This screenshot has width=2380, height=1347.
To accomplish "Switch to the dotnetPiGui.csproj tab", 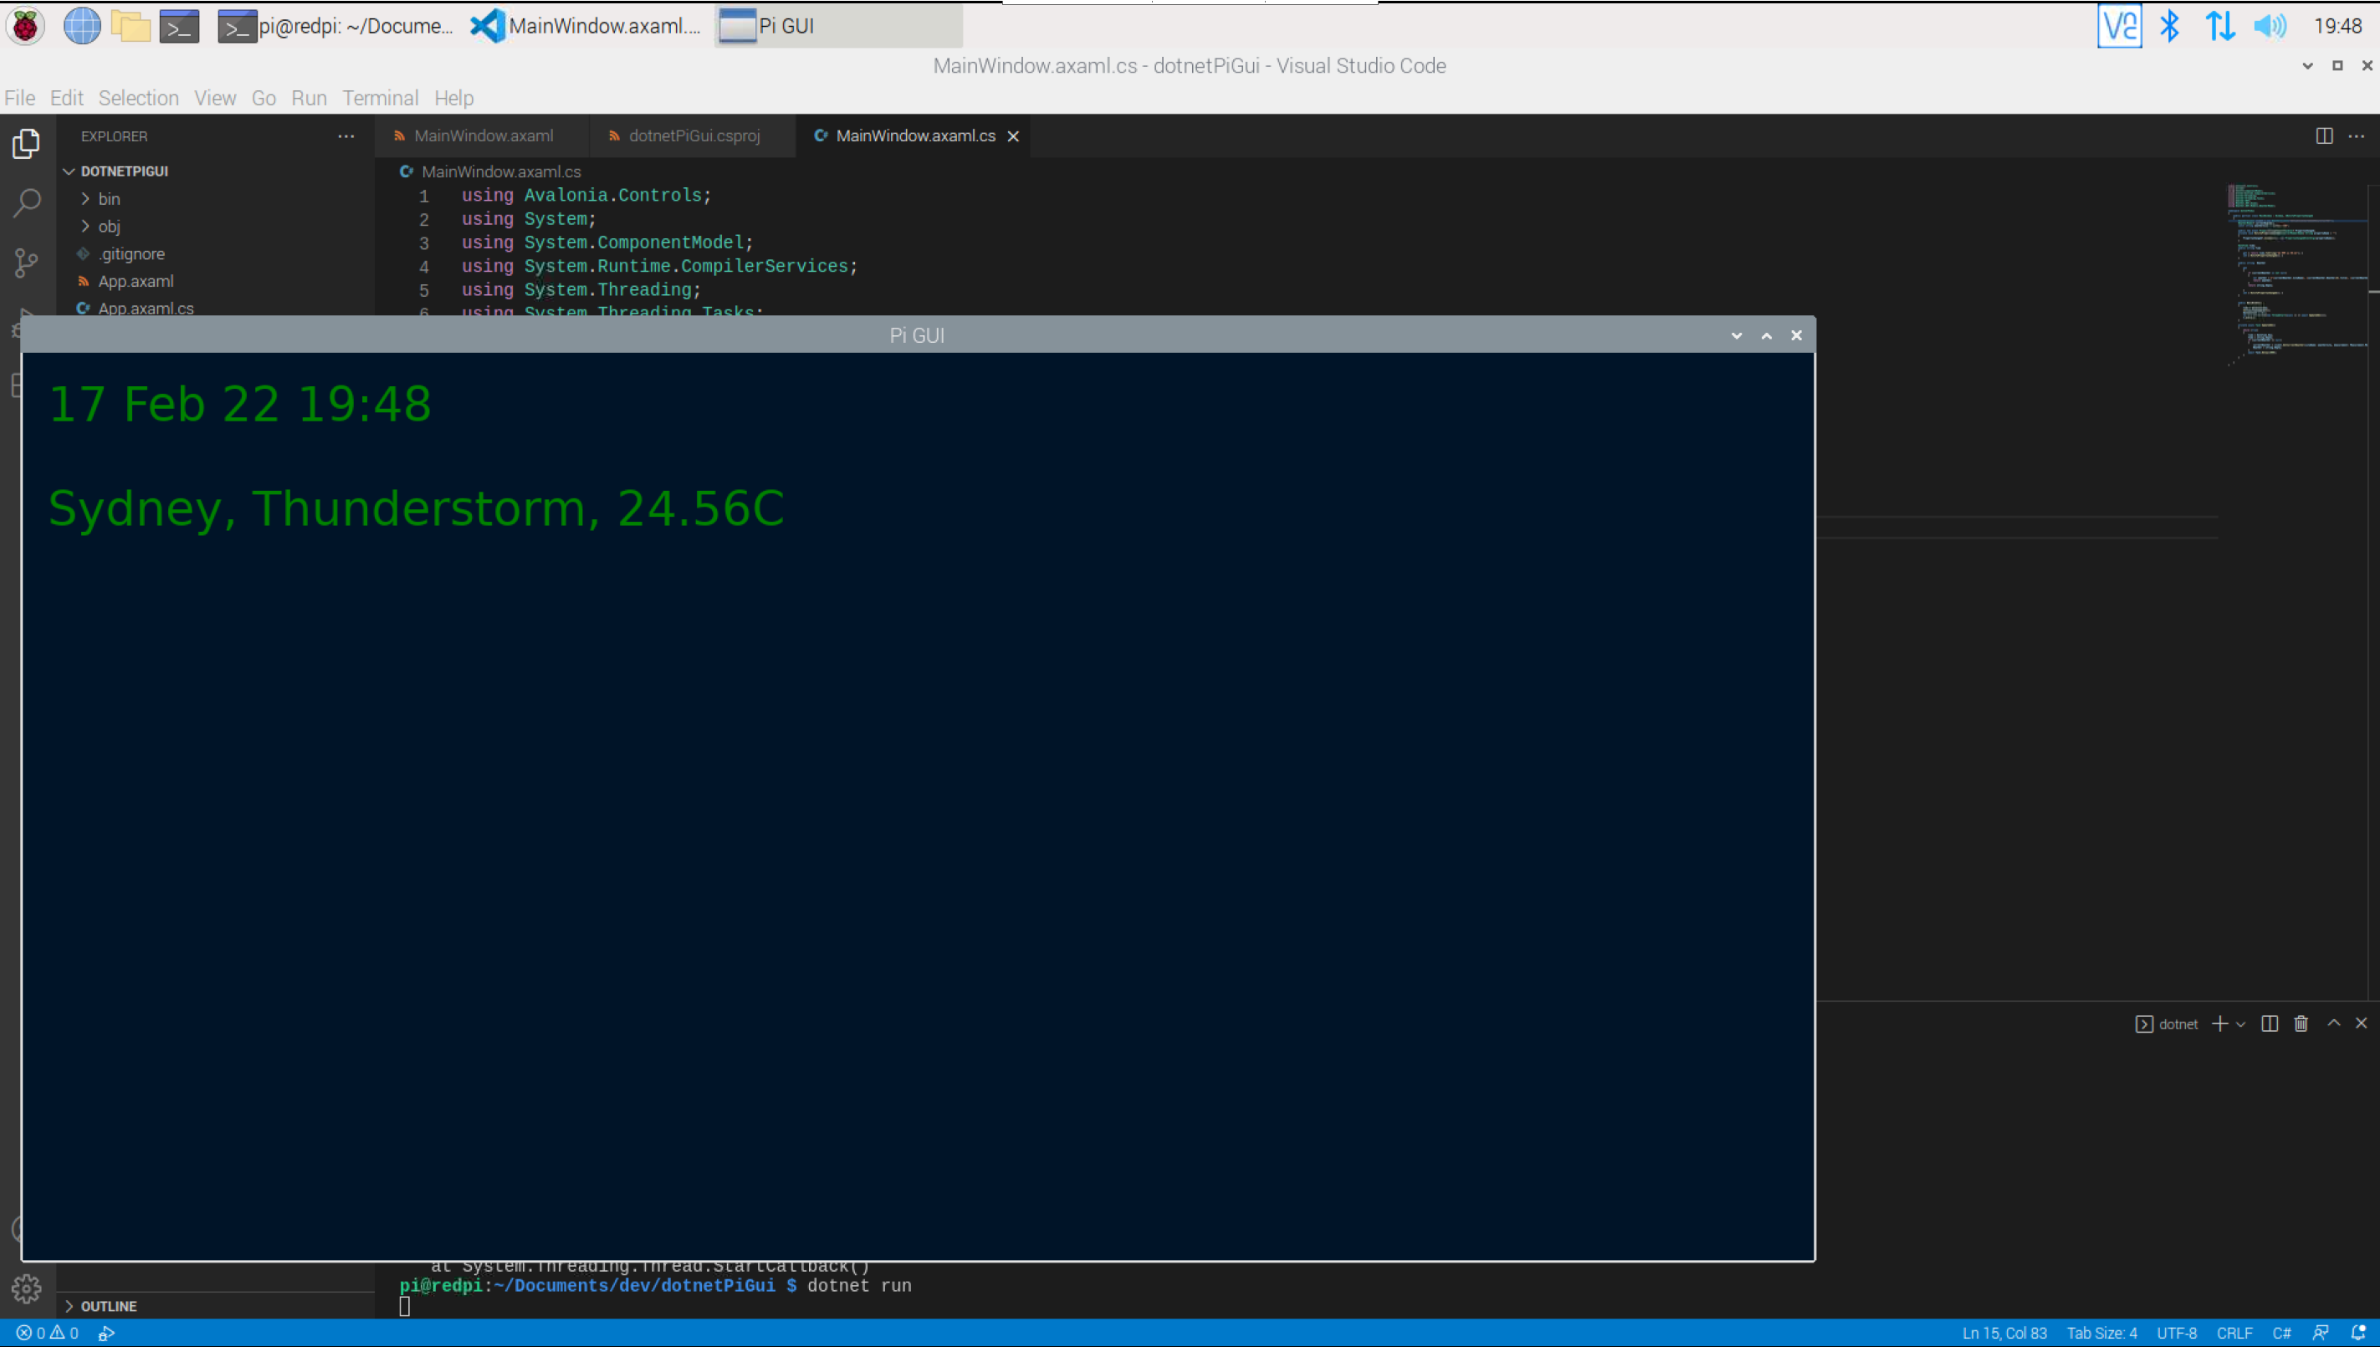I will [x=694, y=136].
